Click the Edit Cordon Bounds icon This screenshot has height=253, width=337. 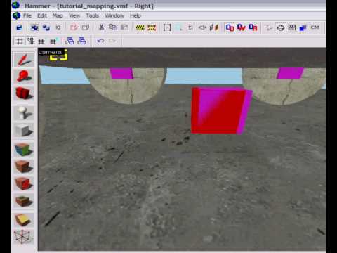pyautogui.click(x=152, y=27)
